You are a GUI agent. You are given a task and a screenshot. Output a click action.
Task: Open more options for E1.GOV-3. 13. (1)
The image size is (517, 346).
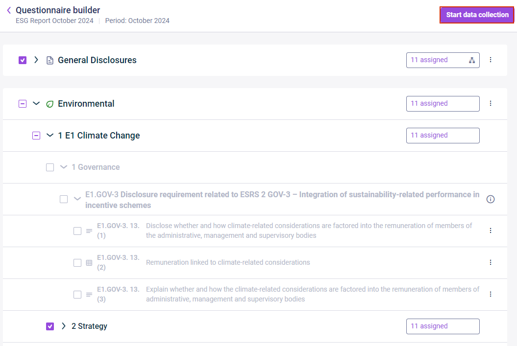point(491,231)
